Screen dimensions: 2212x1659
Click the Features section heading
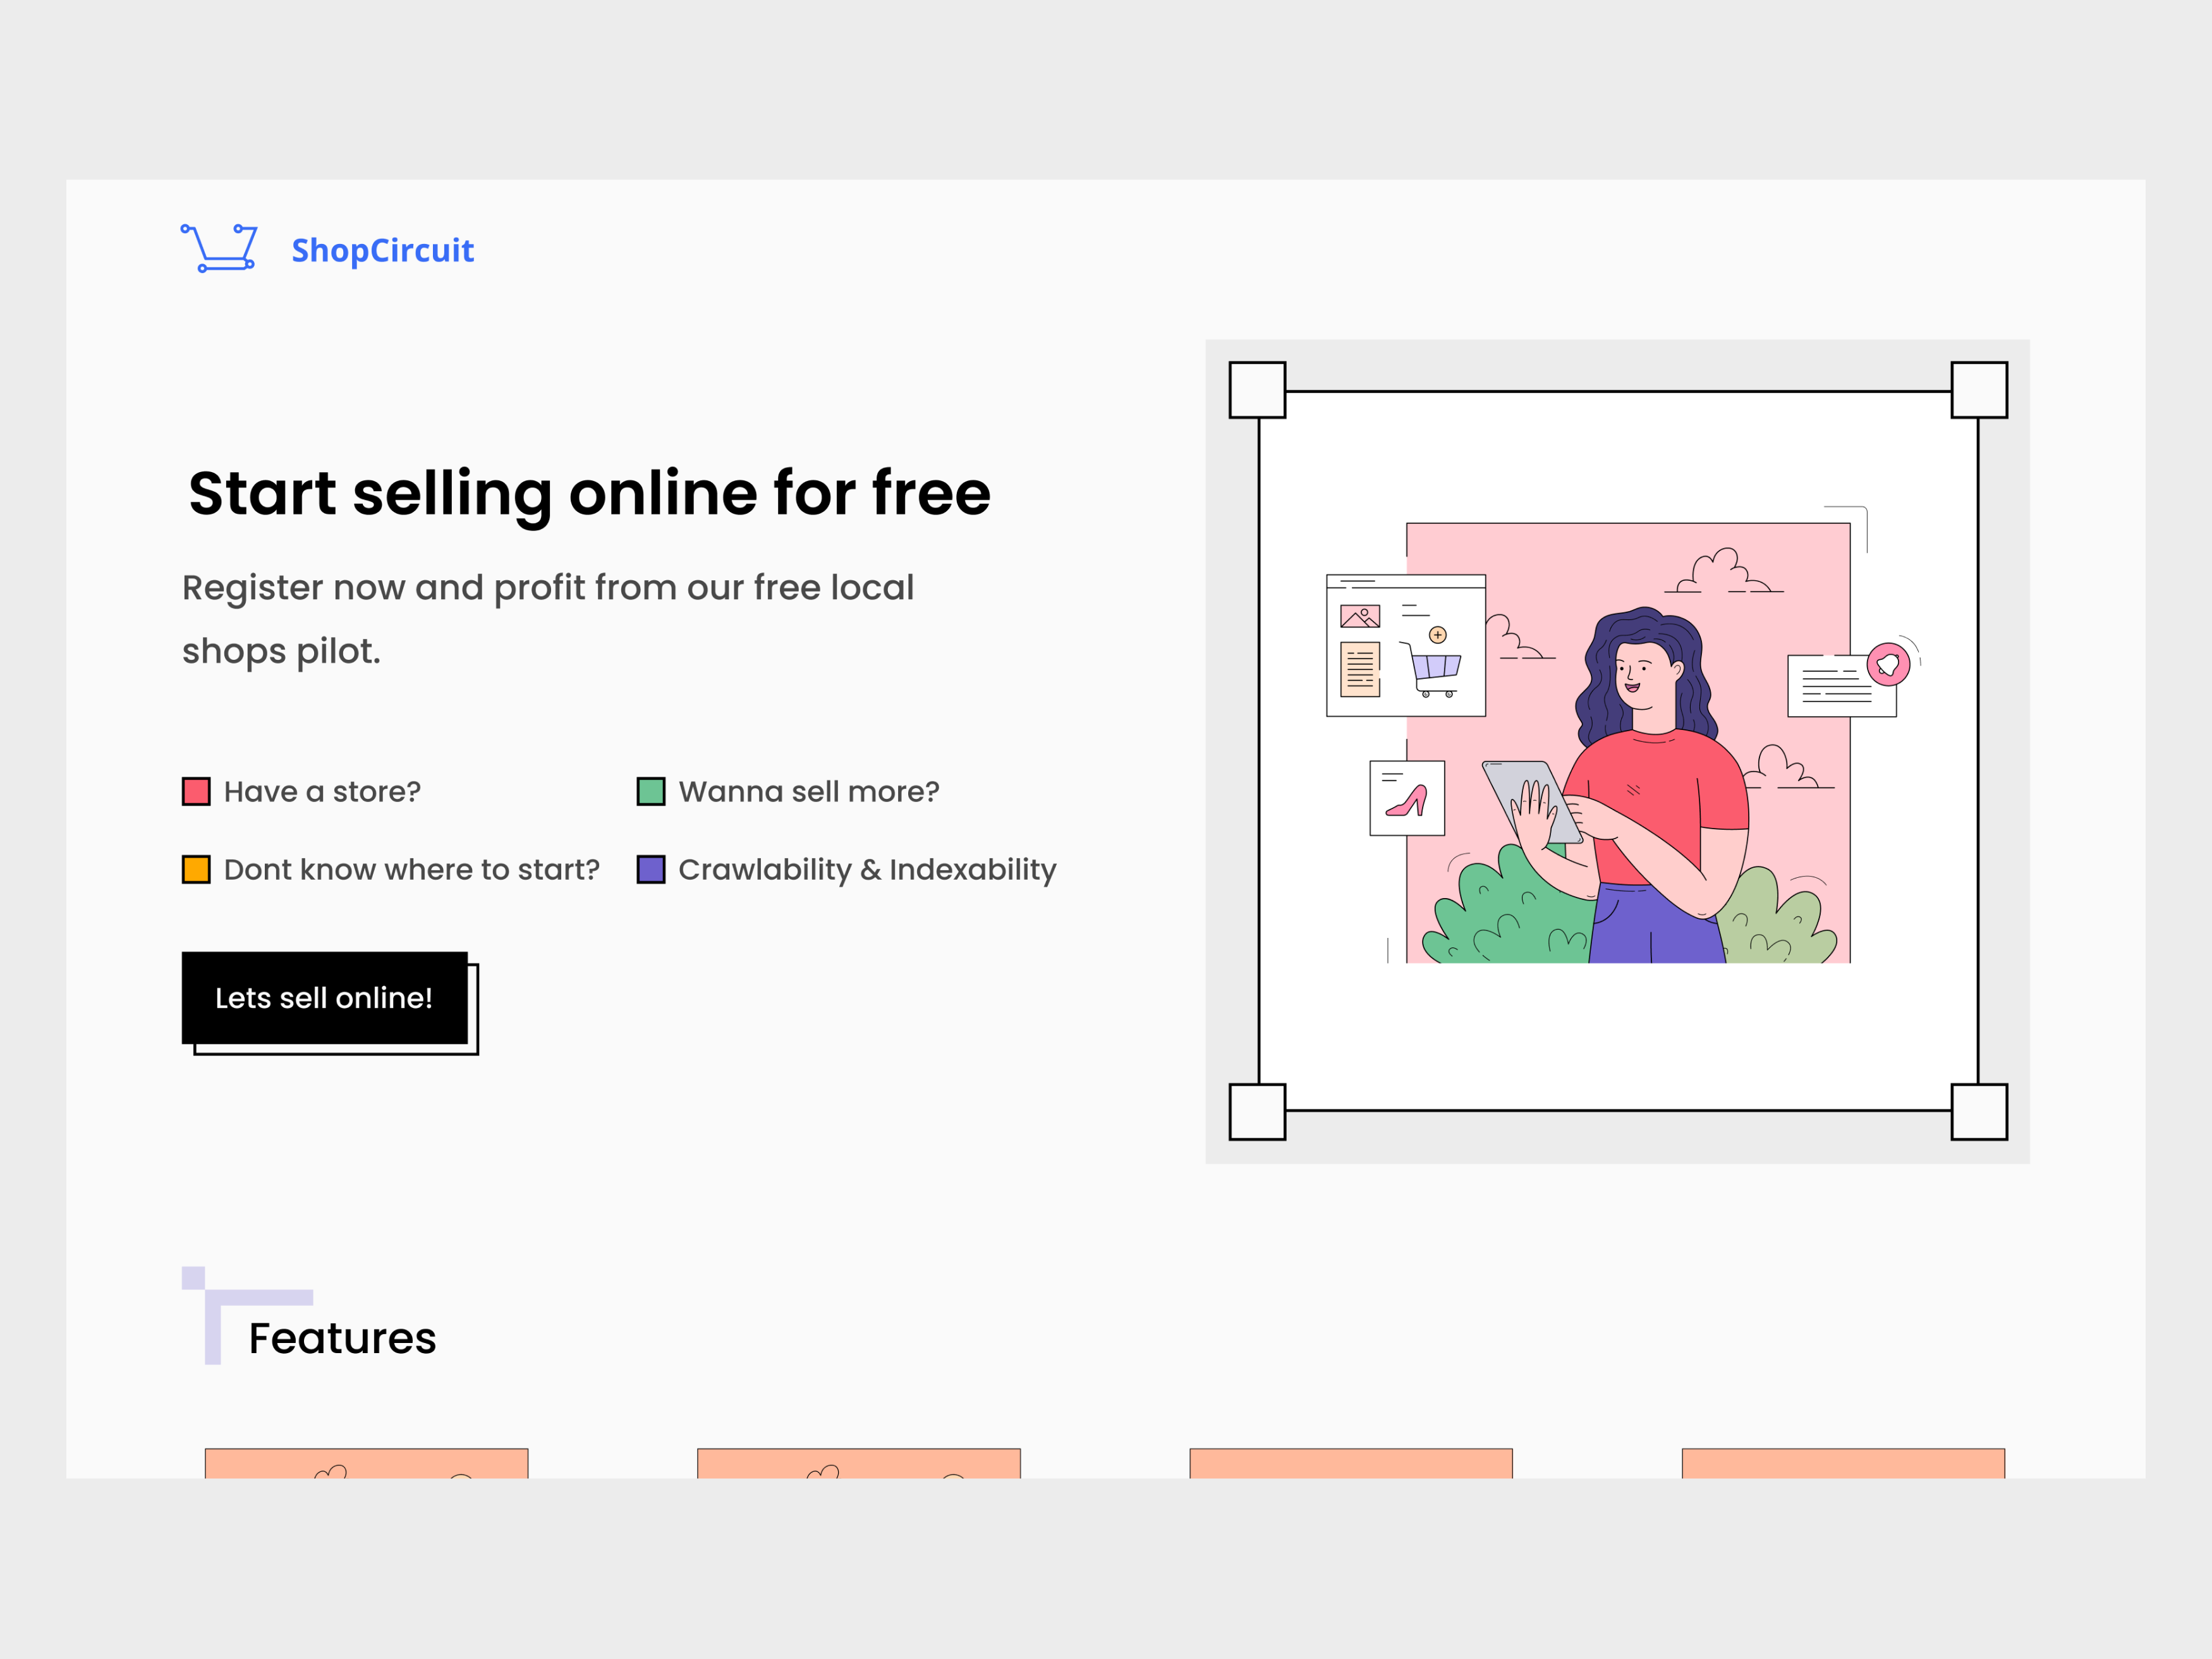tap(342, 1338)
